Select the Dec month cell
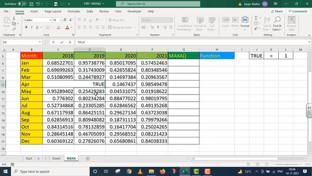 (x=31, y=141)
